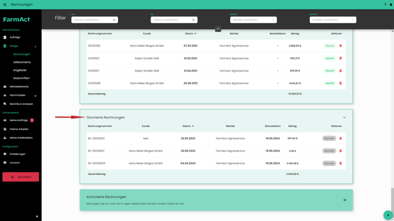Collapse the sidebar with bottom arrow
This screenshot has width=394, height=221.
(x=37, y=216)
